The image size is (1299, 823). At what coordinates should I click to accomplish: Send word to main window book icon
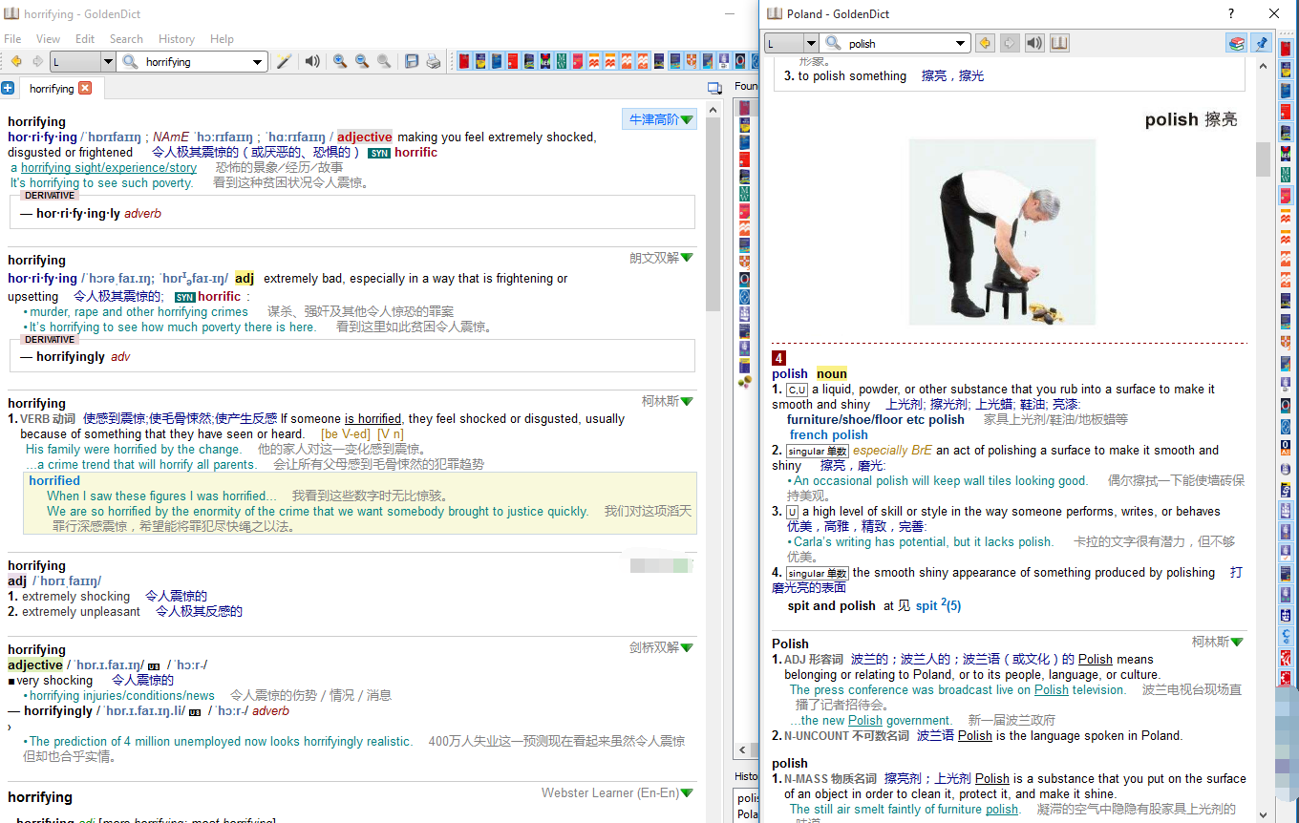pyautogui.click(x=1059, y=43)
